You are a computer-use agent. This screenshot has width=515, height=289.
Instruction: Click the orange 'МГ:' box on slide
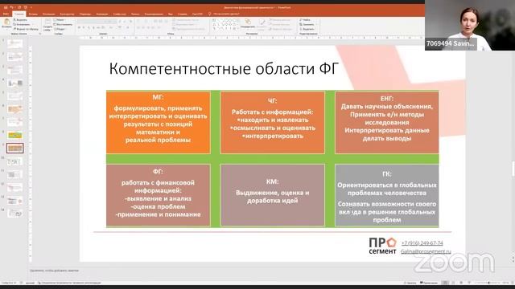pyautogui.click(x=158, y=122)
